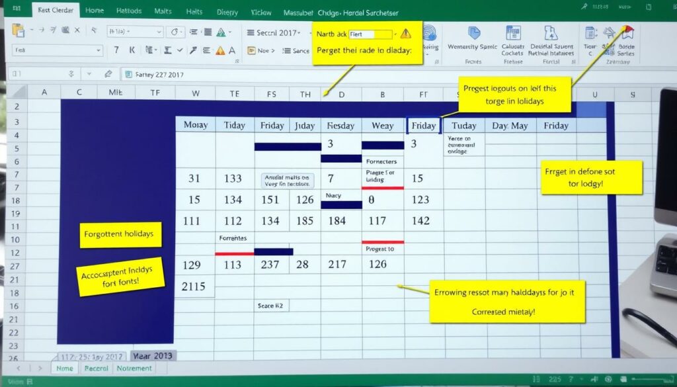Viewport: 677px width, 387px height.
Task: Open the Malts ribbon tab
Action: pos(163,11)
